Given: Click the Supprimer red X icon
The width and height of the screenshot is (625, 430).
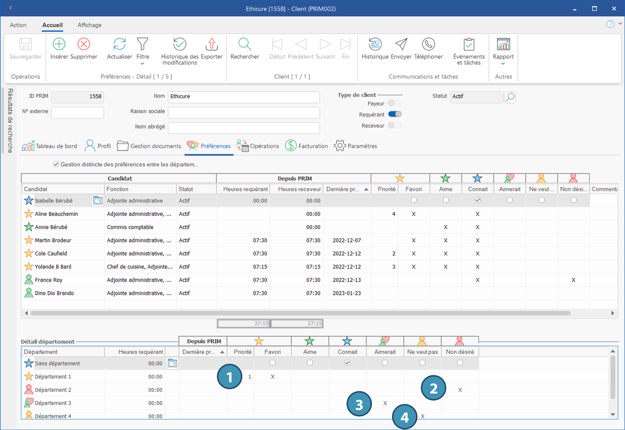Looking at the screenshot, I should [x=84, y=44].
